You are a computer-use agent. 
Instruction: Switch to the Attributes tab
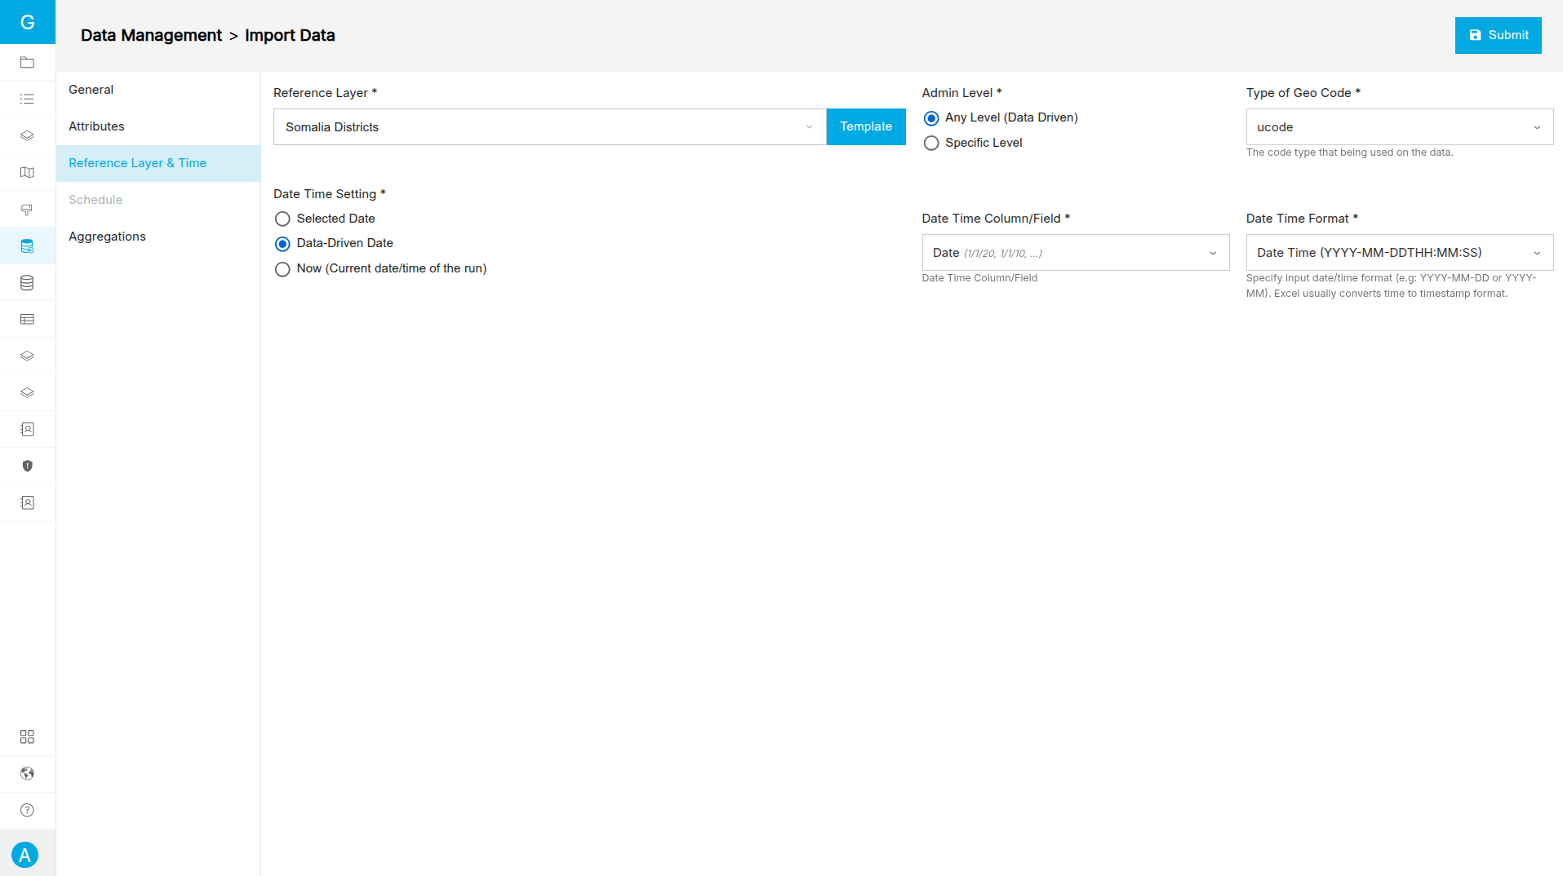(x=96, y=126)
